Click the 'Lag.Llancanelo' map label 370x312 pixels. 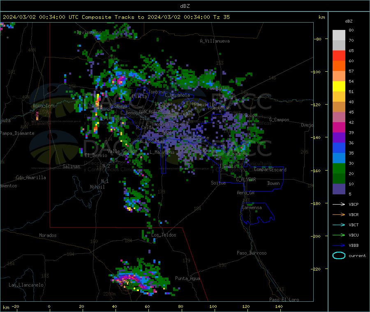26,285
